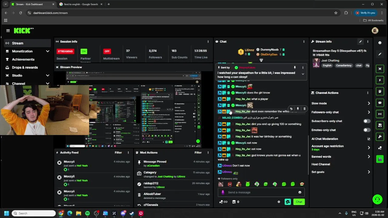Screen dimensions: 388x218
Task: Click the purple microphone icon in message box
Action: point(223,192)
